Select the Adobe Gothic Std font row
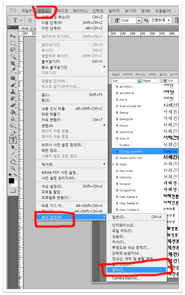 (145, 158)
